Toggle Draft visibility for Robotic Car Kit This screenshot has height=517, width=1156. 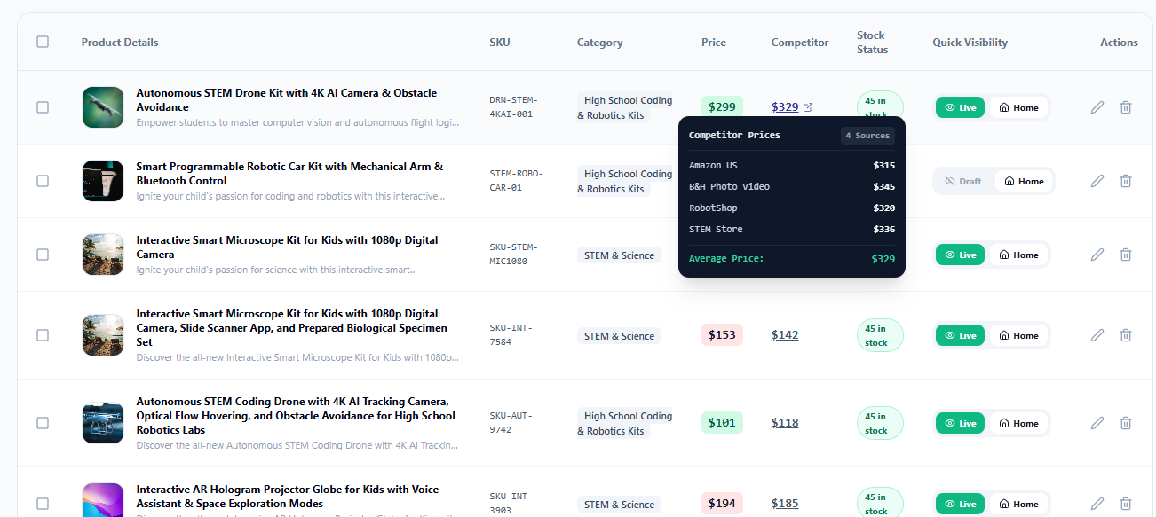tap(963, 181)
